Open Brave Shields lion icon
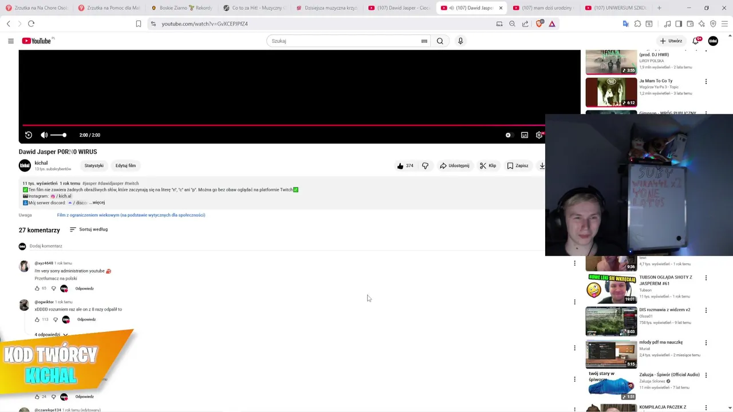 click(539, 23)
